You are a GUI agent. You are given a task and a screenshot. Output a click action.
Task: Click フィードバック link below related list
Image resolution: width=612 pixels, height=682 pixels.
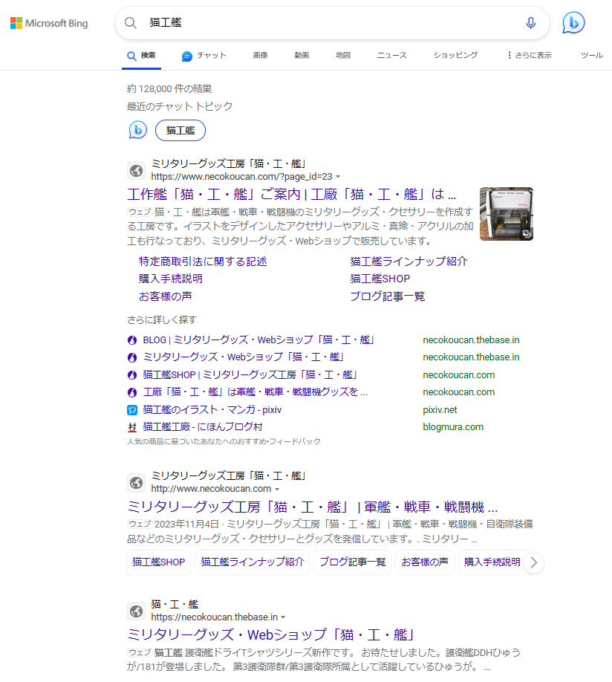(x=295, y=441)
